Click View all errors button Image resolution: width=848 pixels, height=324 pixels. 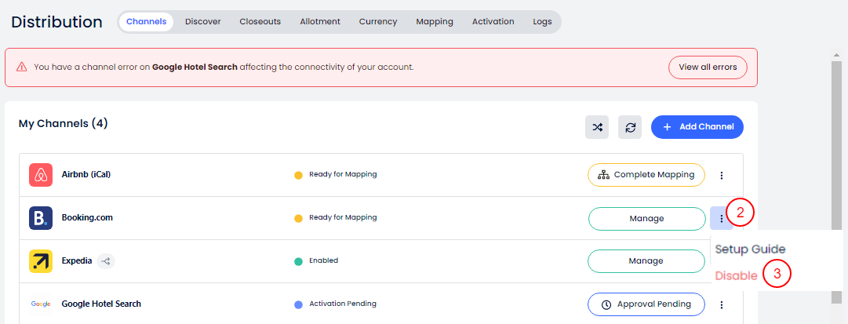708,67
